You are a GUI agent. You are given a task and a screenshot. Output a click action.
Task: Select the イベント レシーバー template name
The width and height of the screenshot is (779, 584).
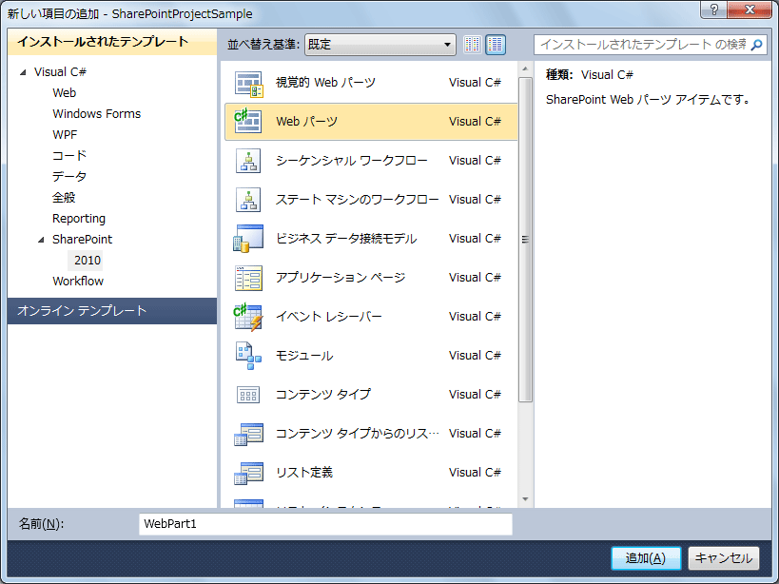click(328, 317)
